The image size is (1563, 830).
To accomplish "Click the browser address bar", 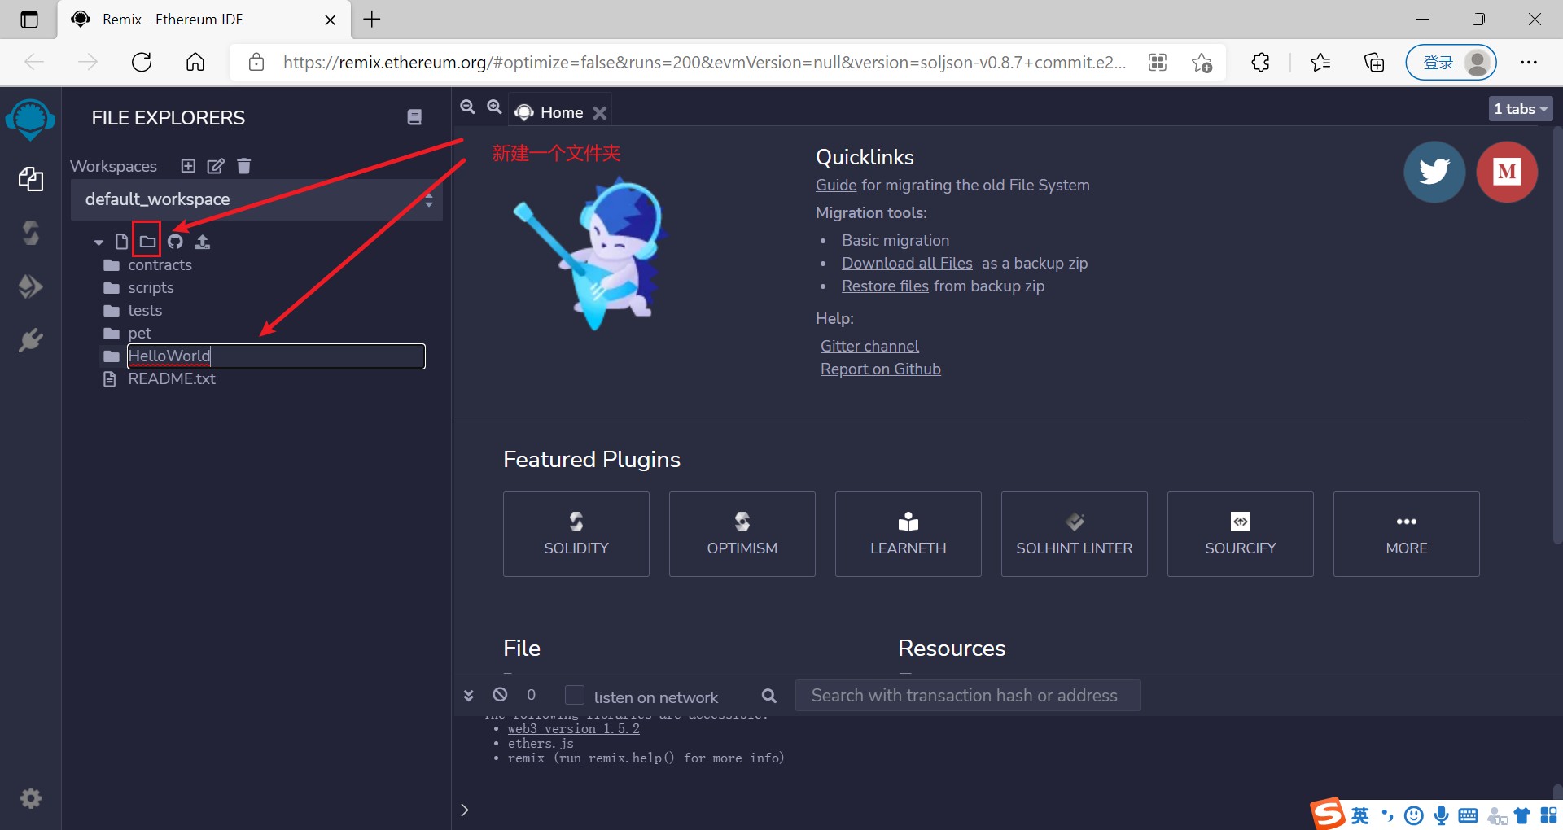I will pos(705,62).
